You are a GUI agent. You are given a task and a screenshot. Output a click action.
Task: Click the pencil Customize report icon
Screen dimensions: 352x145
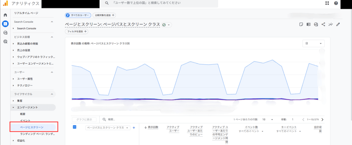338,24
